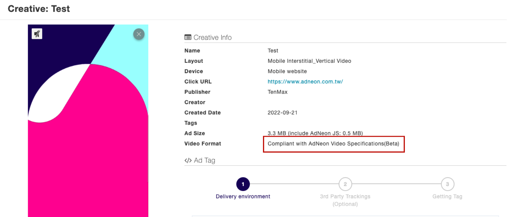This screenshot has width=511, height=217.
Task: Click the Ad Size field label
Action: point(195,133)
